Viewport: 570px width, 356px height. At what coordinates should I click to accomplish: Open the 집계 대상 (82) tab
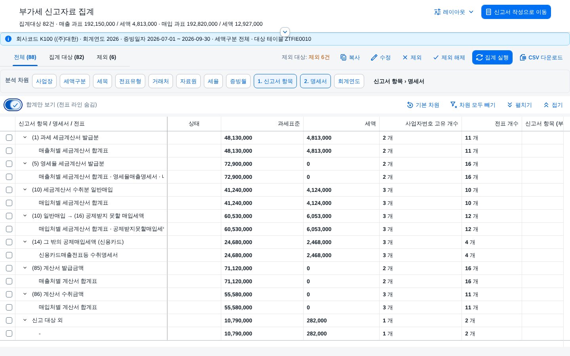click(66, 57)
